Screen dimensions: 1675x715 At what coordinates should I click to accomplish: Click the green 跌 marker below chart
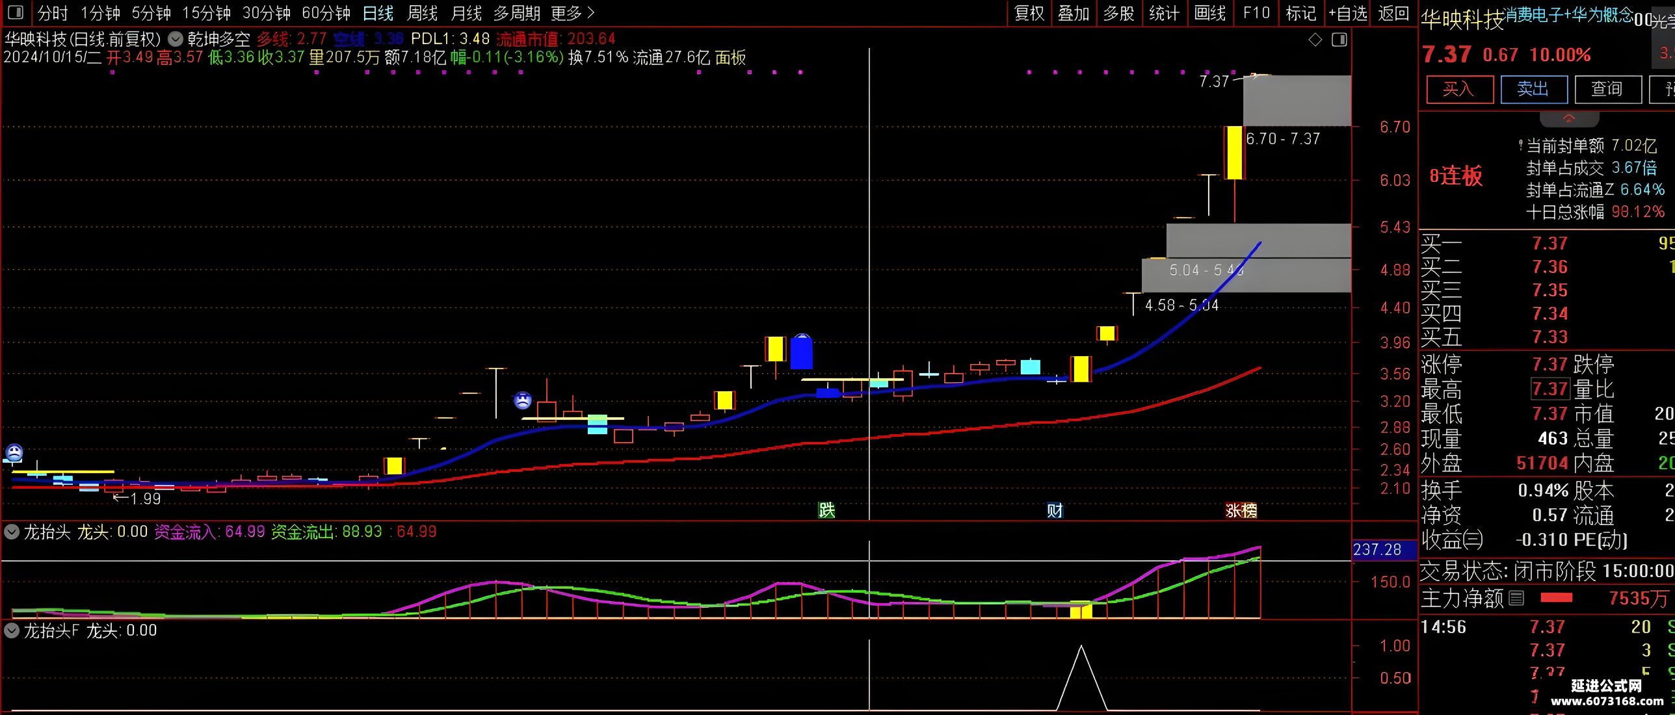(x=826, y=510)
